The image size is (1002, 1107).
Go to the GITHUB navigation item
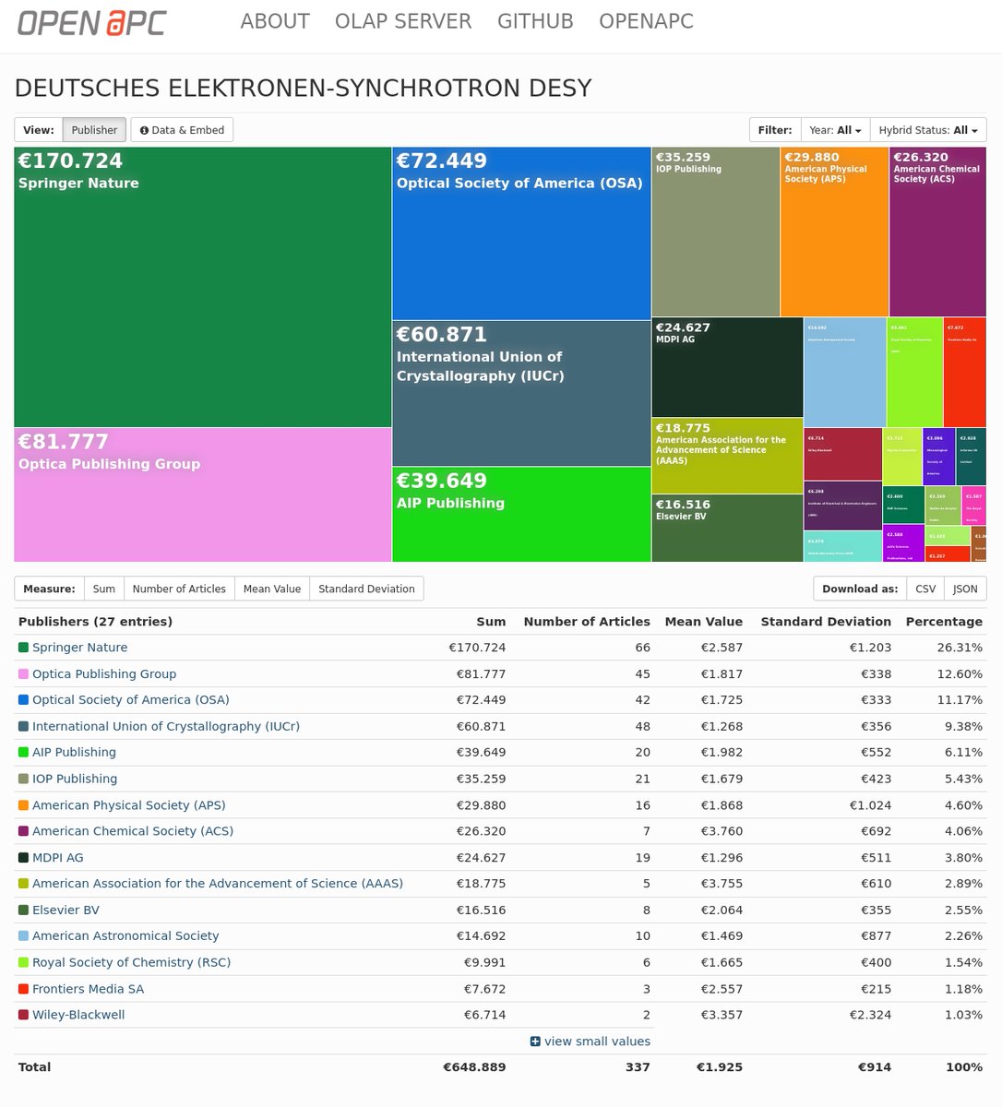[x=535, y=21]
